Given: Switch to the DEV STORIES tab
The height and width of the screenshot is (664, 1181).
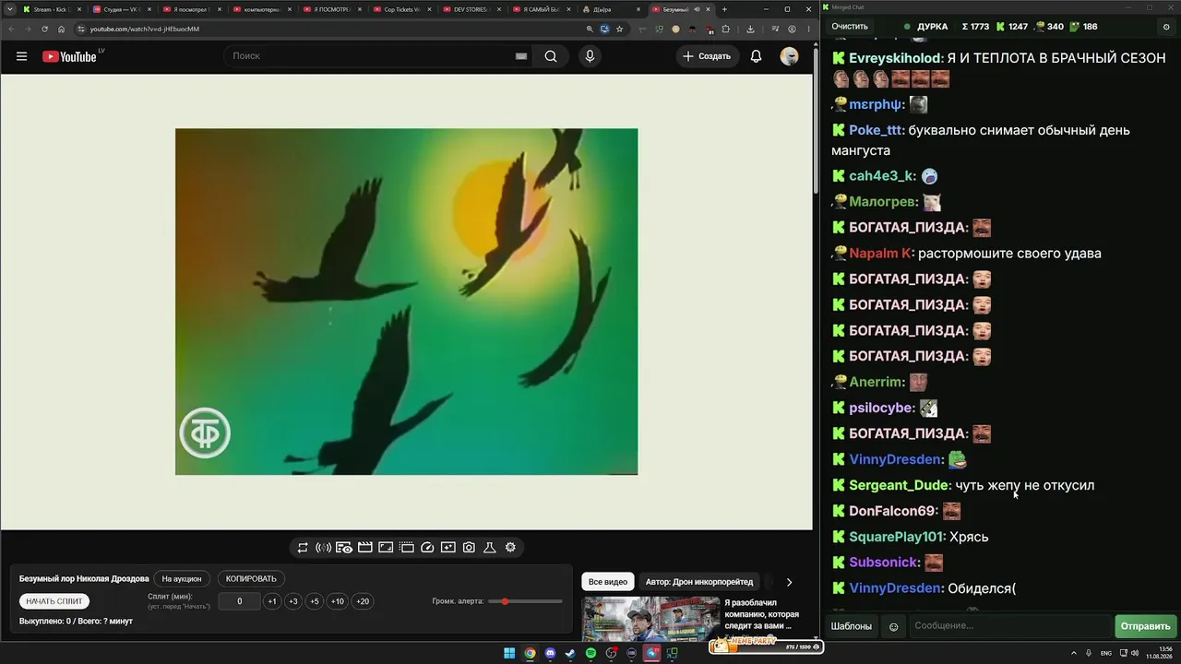Looking at the screenshot, I should [x=473, y=9].
